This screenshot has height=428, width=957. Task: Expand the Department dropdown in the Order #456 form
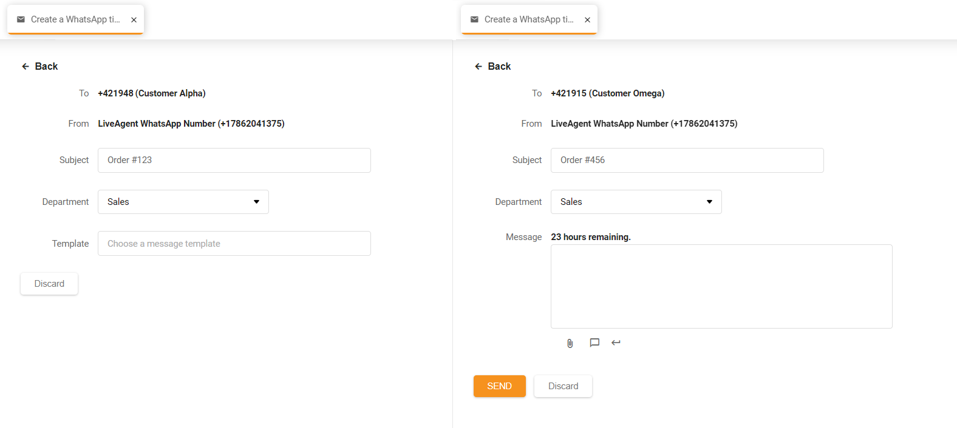point(636,202)
